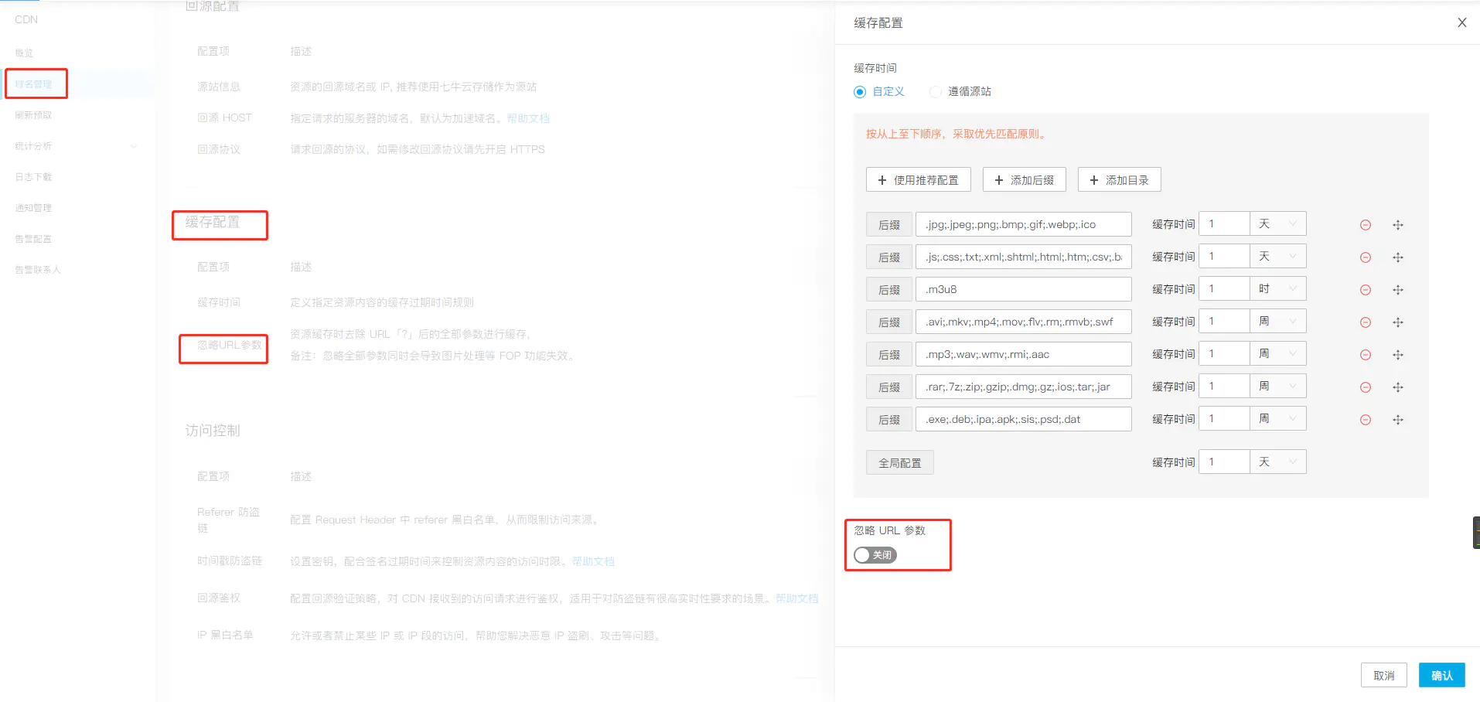
Task: Click 使用推荐配置 button
Action: [x=918, y=180]
